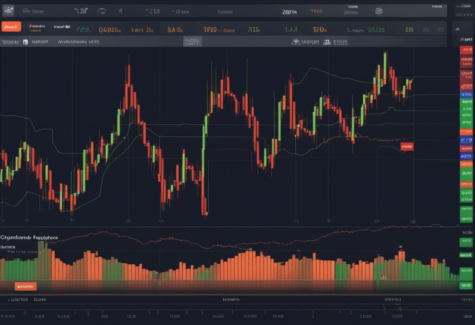
Task: Click the bottom-most green block in right ladder
Action: coord(466,285)
